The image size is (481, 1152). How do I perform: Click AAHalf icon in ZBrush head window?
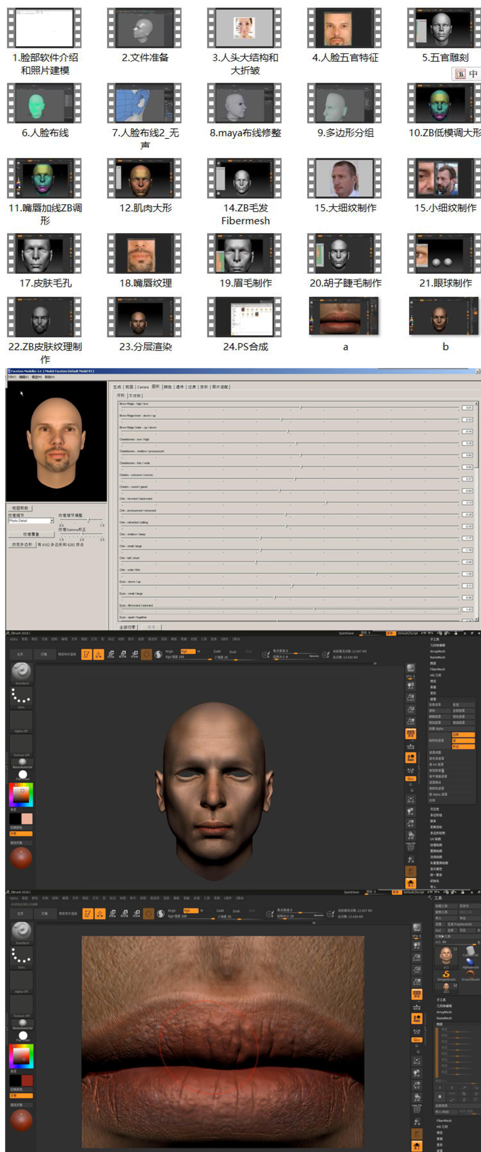coord(411,722)
